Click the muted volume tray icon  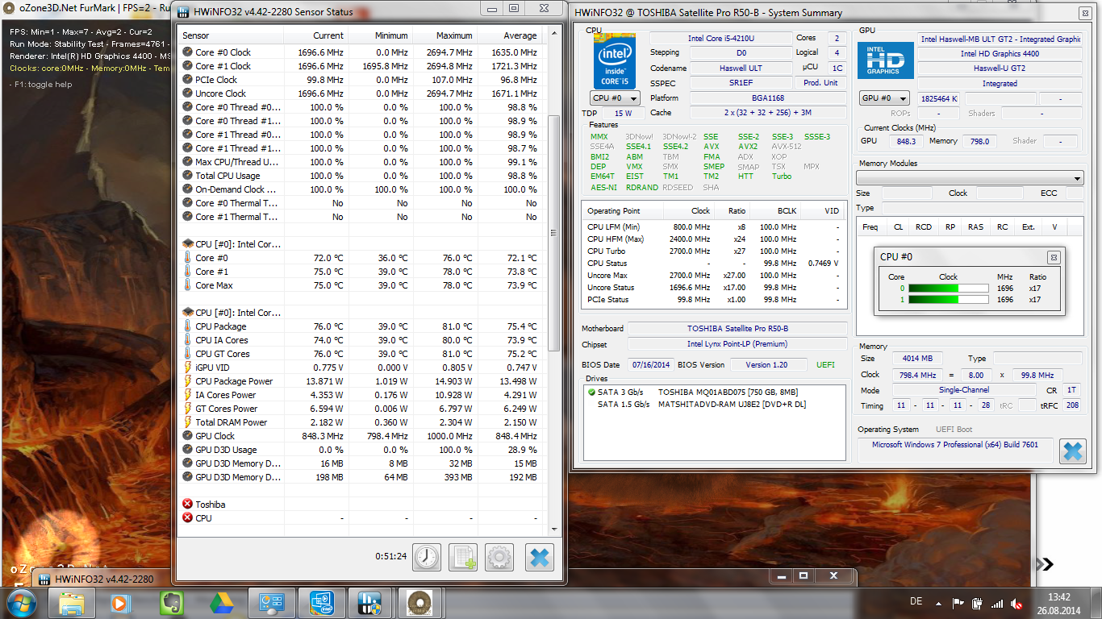point(1017,603)
